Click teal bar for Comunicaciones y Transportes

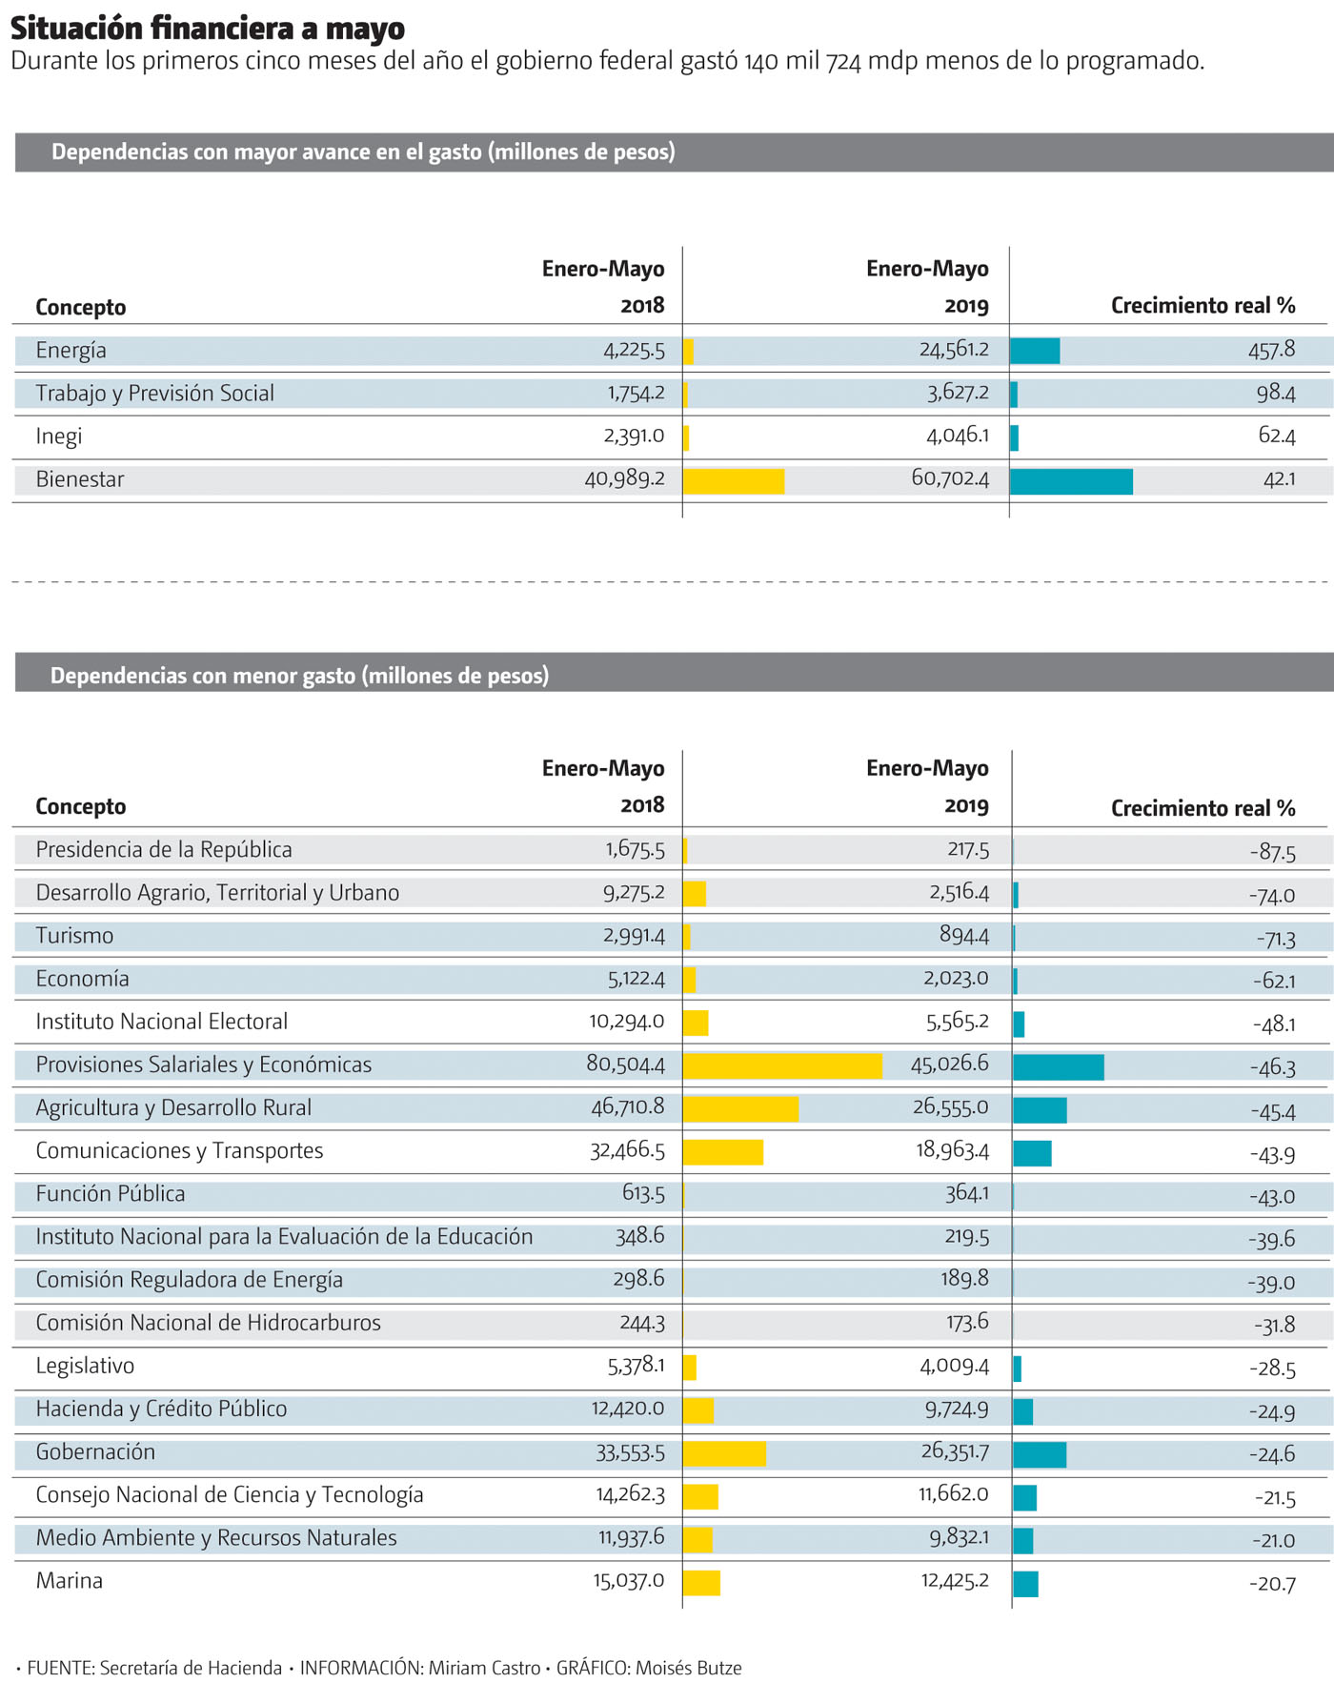1032,1153
